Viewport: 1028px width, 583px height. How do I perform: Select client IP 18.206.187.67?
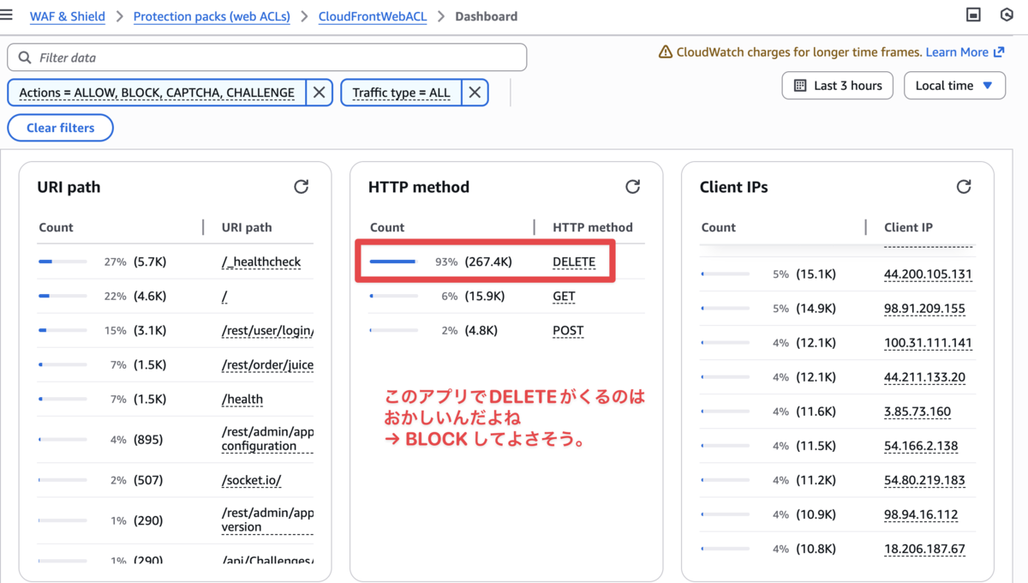(924, 549)
